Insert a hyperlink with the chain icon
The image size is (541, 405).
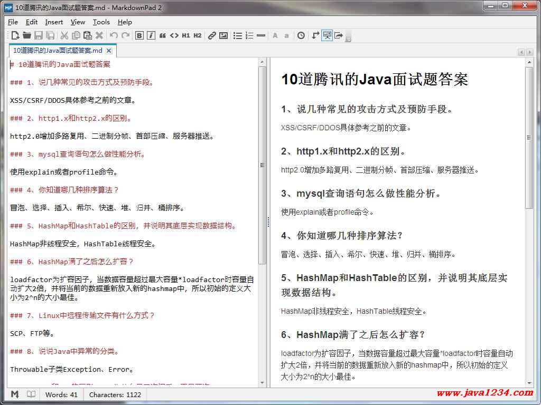point(212,35)
